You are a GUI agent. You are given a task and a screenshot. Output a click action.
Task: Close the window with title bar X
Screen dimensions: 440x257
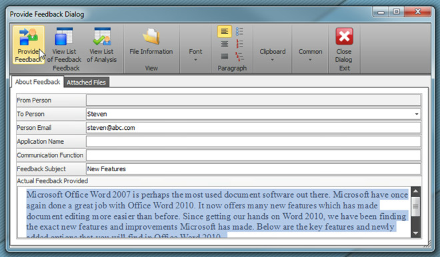pyautogui.click(x=417, y=12)
